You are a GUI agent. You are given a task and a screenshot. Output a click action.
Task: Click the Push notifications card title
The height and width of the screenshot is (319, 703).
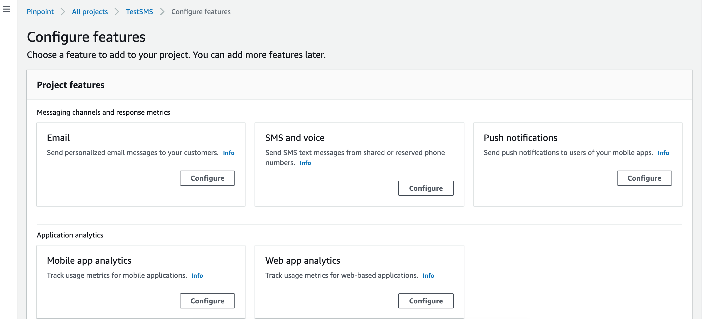click(x=521, y=138)
